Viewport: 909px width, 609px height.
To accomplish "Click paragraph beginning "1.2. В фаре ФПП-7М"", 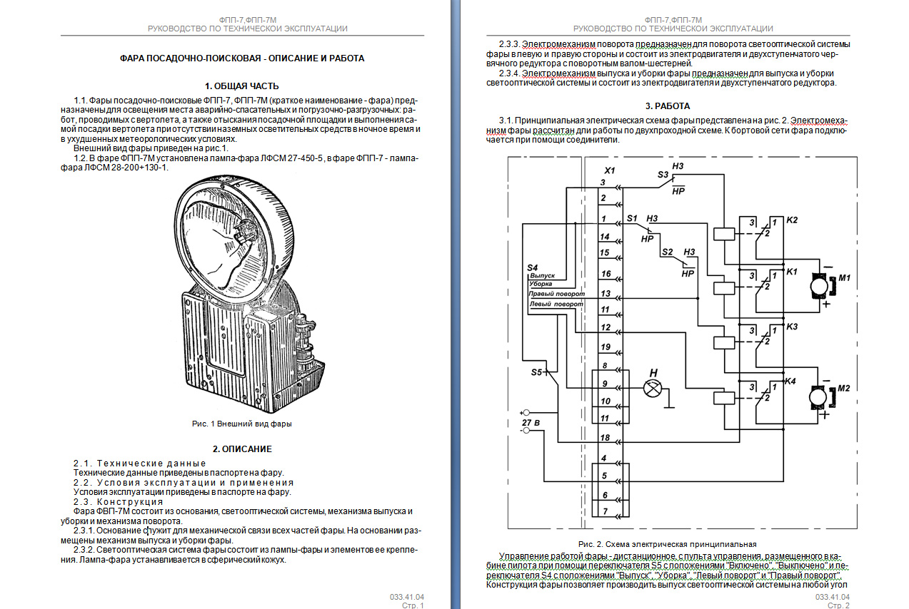I will click(x=239, y=163).
